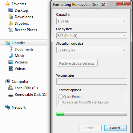Expand the File system FAT dropdown
The height and width of the screenshot is (133, 133).
click(x=92, y=36)
